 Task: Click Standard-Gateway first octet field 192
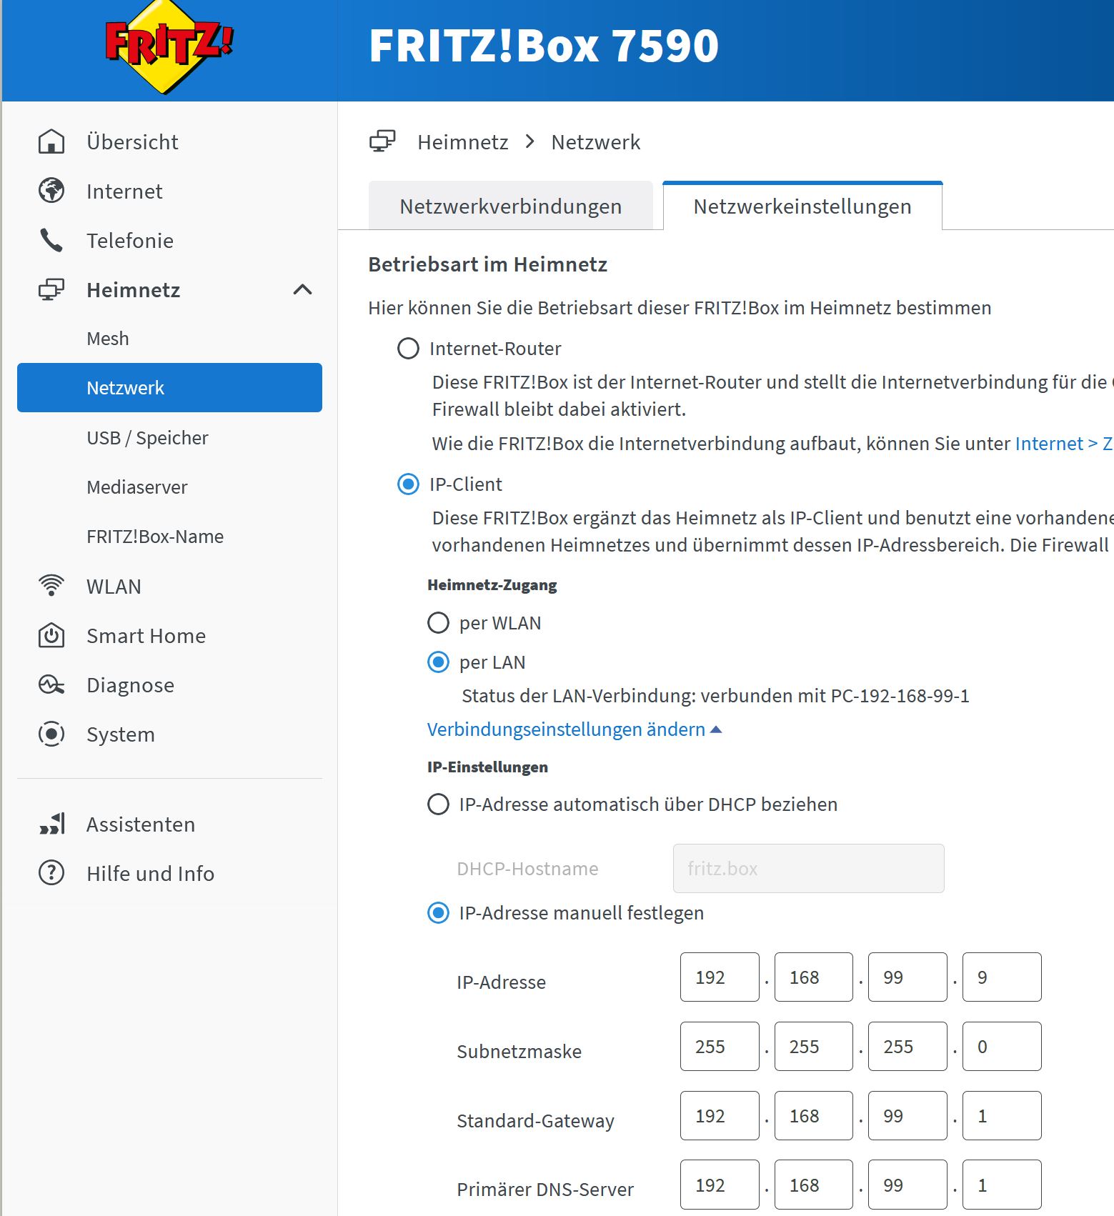click(x=720, y=1115)
